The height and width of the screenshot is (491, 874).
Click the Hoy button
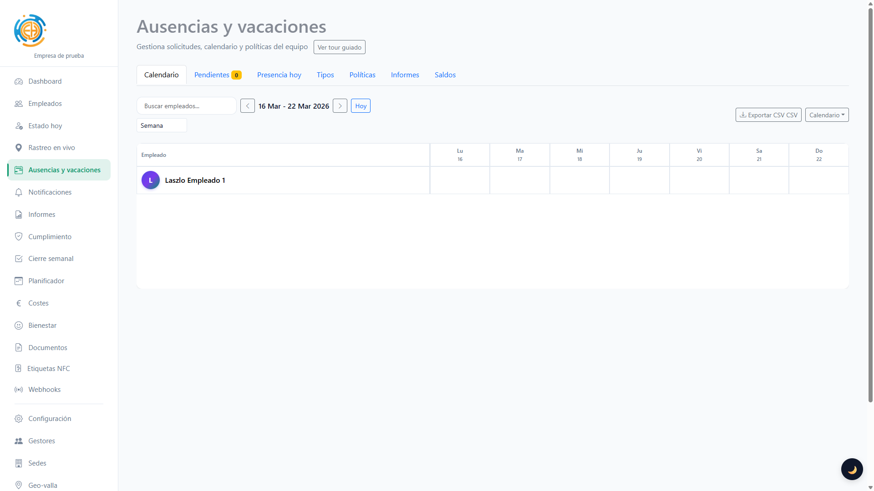(361, 106)
